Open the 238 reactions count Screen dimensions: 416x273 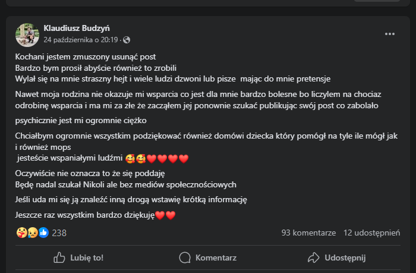59,233
